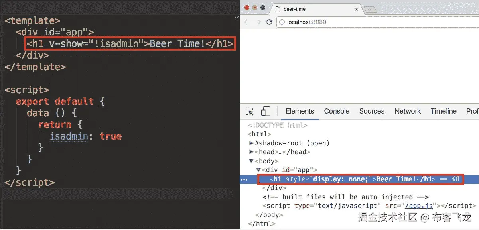Screen dimensions: 479x230
Task: Select the closing </body> tag row
Action: 269,215
